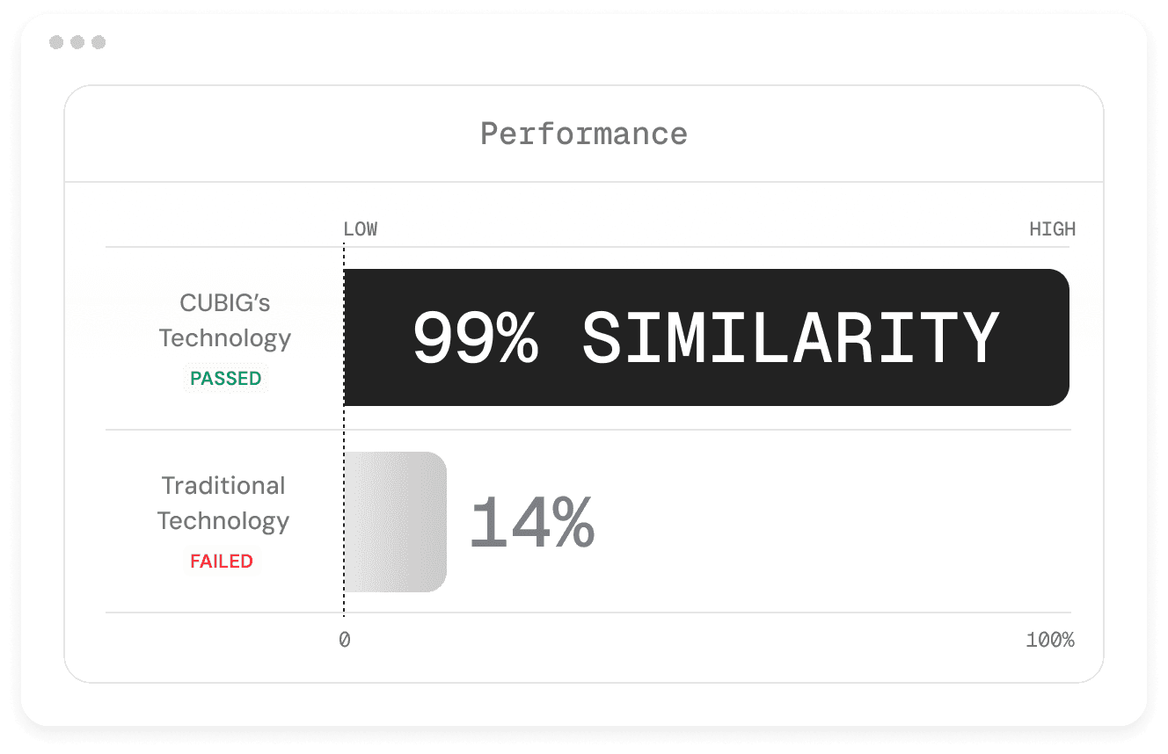Click the 0 axis tick label
1168x754 pixels.
345,641
